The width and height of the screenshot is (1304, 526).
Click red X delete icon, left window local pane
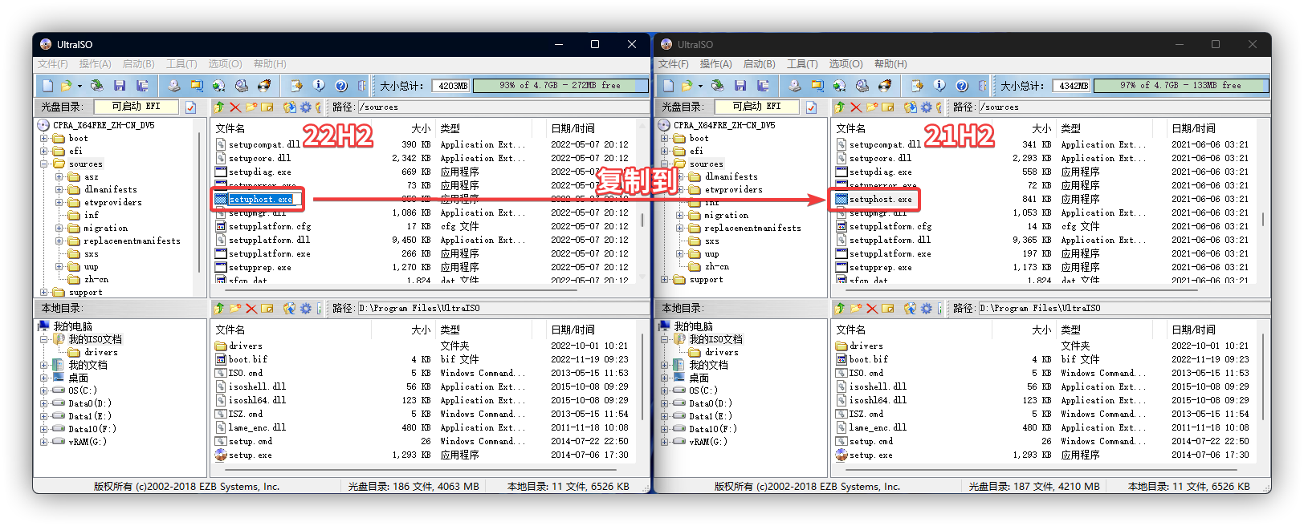pos(251,308)
